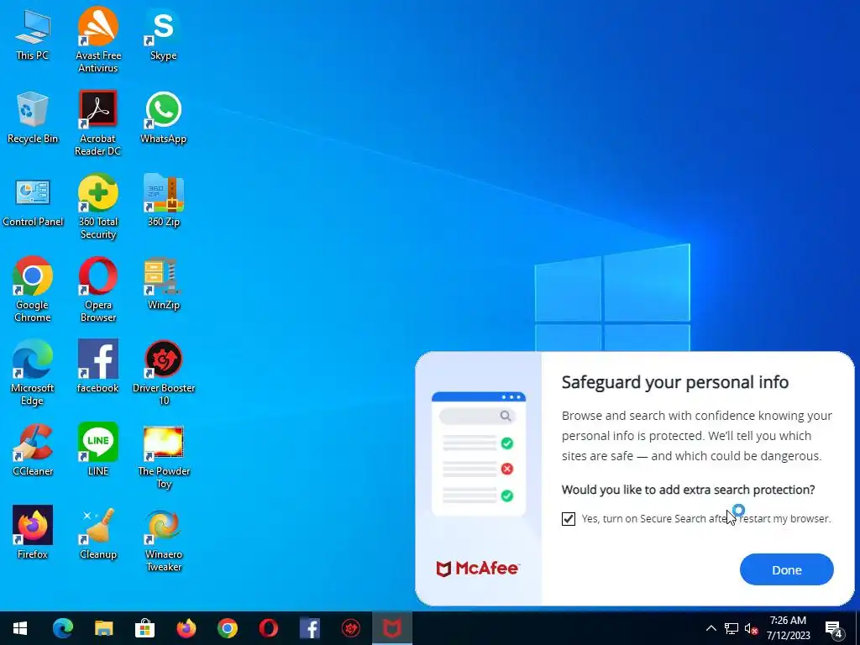
Task: Open File Explorer from the taskbar
Action: tap(103, 628)
